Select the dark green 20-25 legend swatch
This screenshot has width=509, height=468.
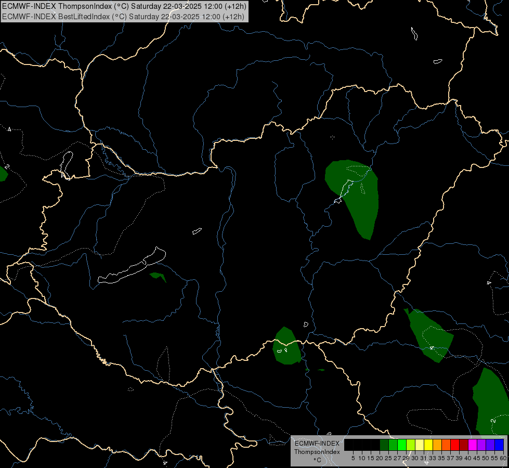384,445
